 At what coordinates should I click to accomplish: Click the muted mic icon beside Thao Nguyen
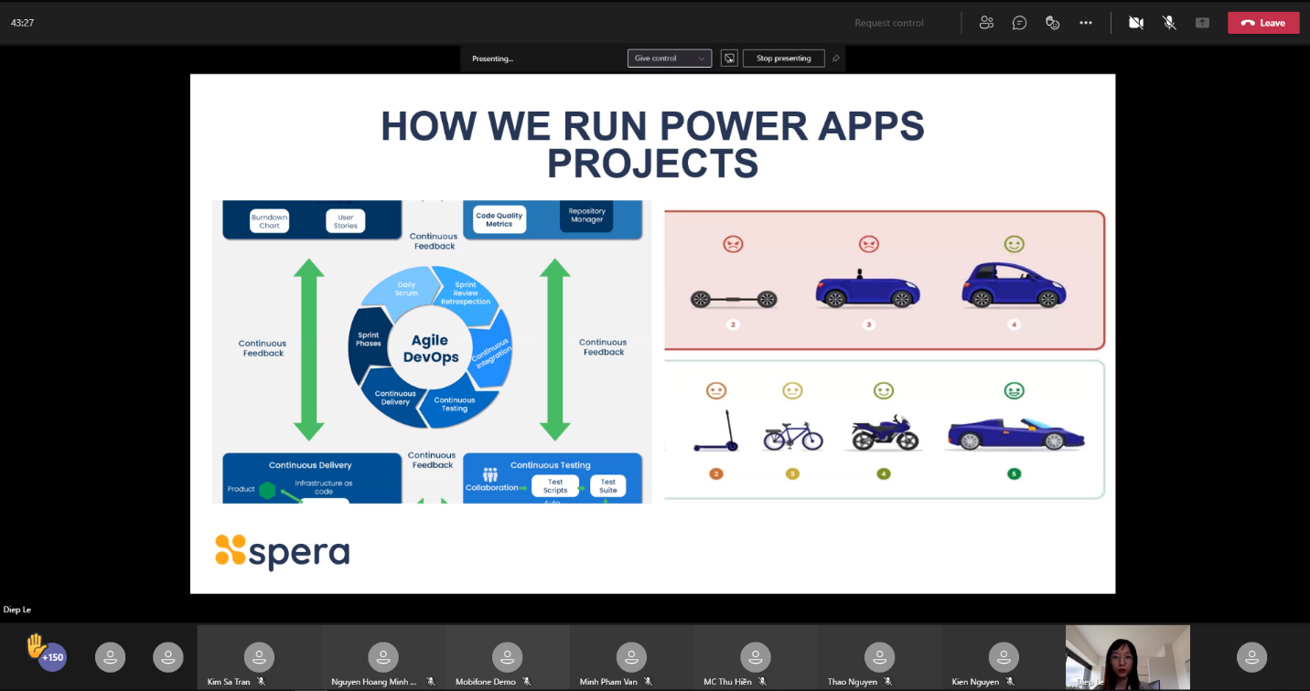tap(887, 682)
